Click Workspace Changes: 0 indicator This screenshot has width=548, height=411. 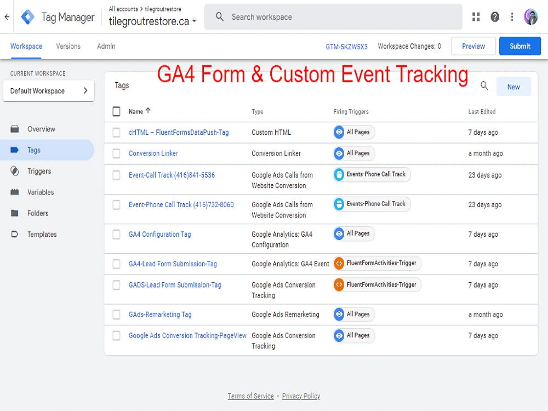409,46
